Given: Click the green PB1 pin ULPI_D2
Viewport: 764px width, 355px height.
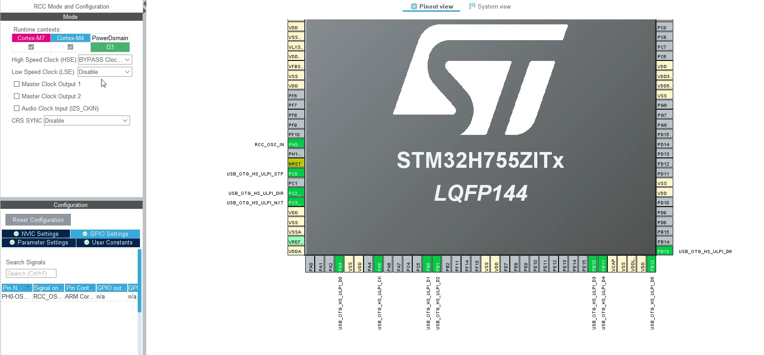Looking at the screenshot, I should 438,264.
